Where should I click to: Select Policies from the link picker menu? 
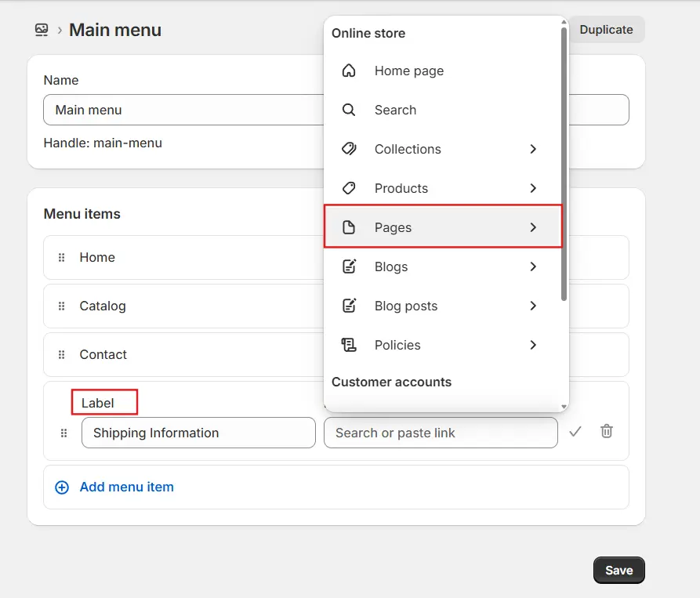[x=397, y=345]
